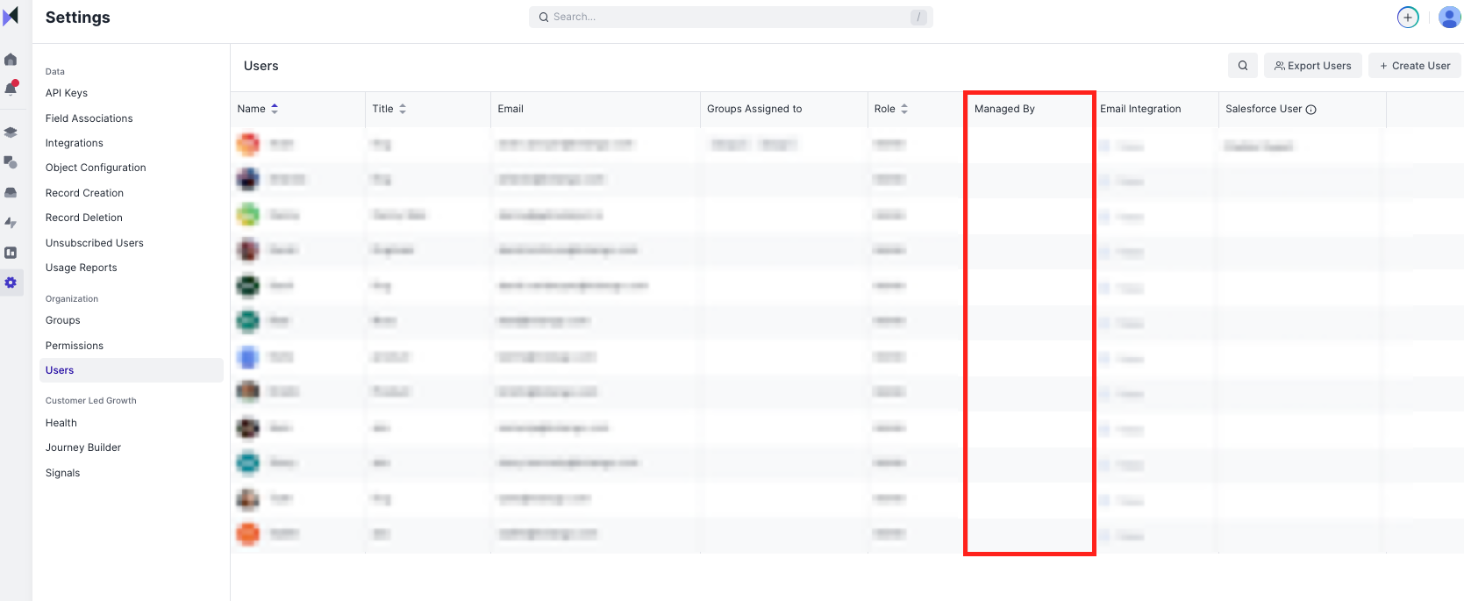Open Permissions in the Organization section

[x=75, y=346]
